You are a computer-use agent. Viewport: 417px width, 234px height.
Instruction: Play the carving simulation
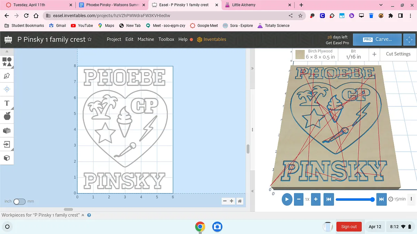click(287, 199)
